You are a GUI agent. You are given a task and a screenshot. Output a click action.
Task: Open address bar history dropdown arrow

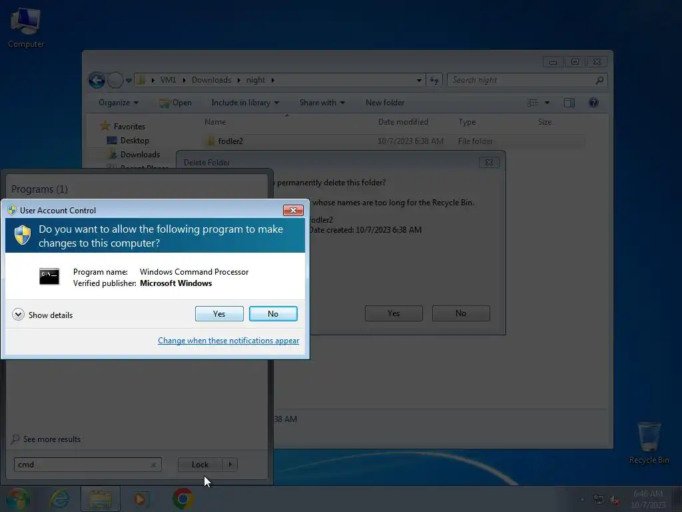(x=419, y=80)
